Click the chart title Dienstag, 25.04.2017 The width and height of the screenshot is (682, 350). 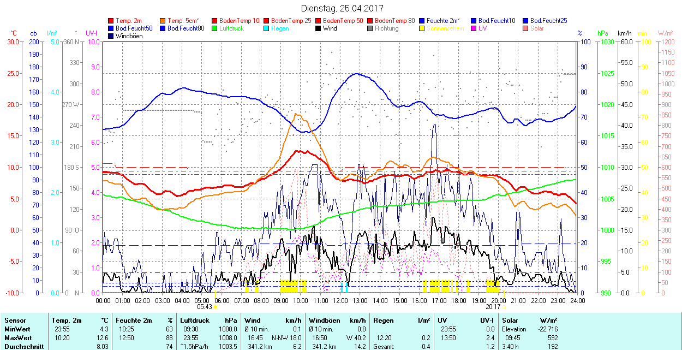(x=342, y=9)
